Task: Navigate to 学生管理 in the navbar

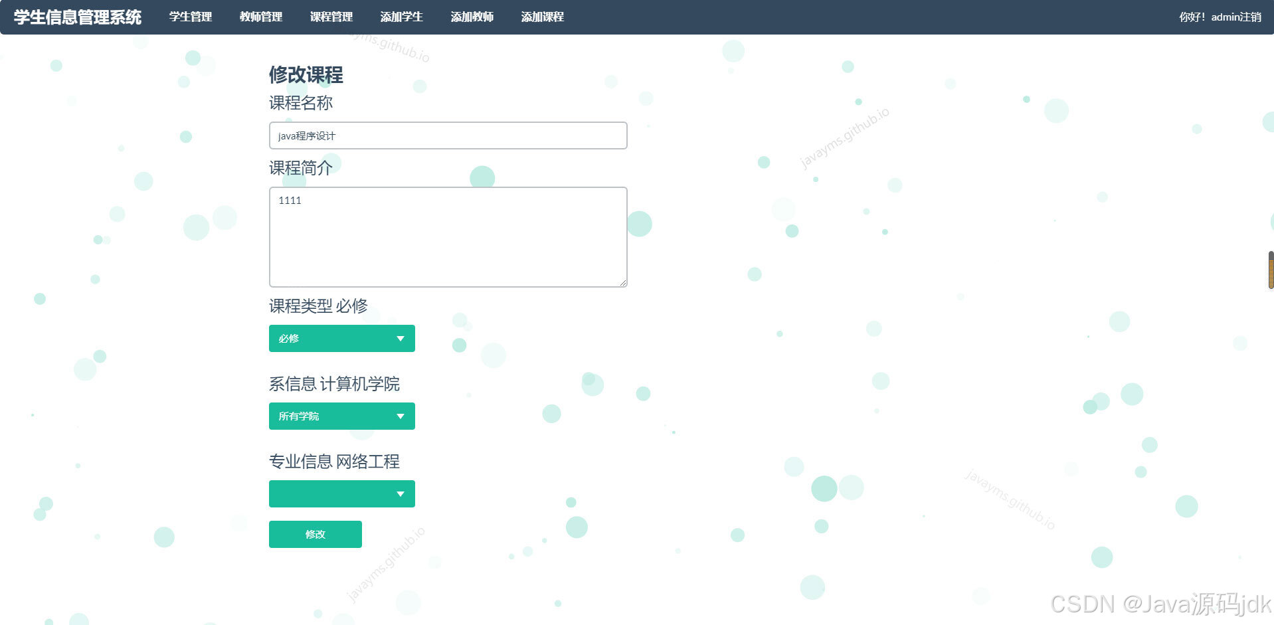Action: 191,17
